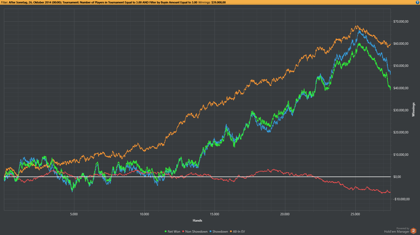Click the Hold'em Manager 2 logo icon
The height and width of the screenshot is (235, 420).
(x=413, y=231)
